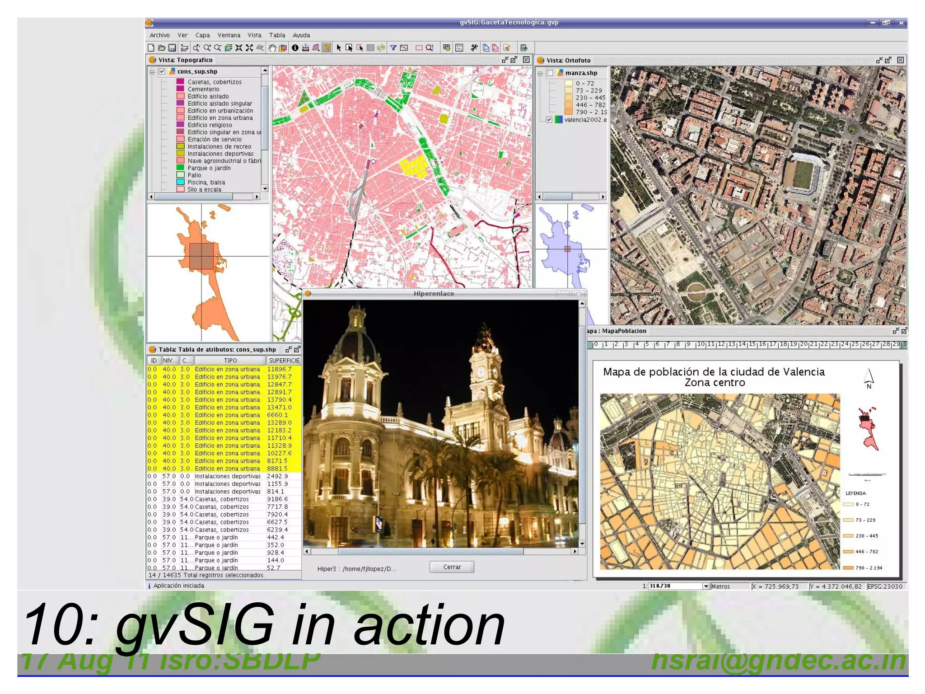Click the green stacked layers zoom icon
The width and height of the screenshot is (925, 694).
click(228, 48)
